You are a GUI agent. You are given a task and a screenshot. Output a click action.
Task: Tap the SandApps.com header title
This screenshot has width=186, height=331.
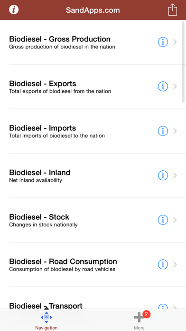[x=93, y=10]
